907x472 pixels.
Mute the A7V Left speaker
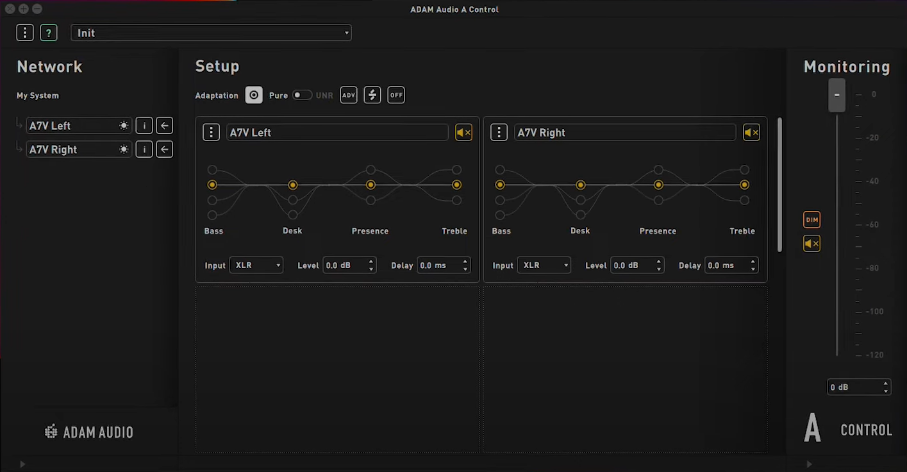coord(463,132)
